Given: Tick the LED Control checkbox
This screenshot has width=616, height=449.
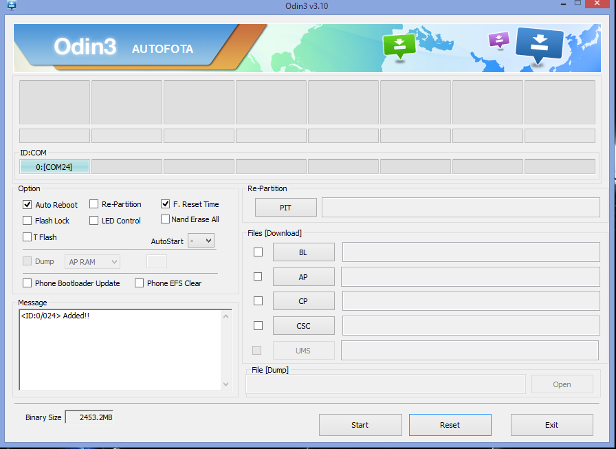Looking at the screenshot, I should 93,221.
